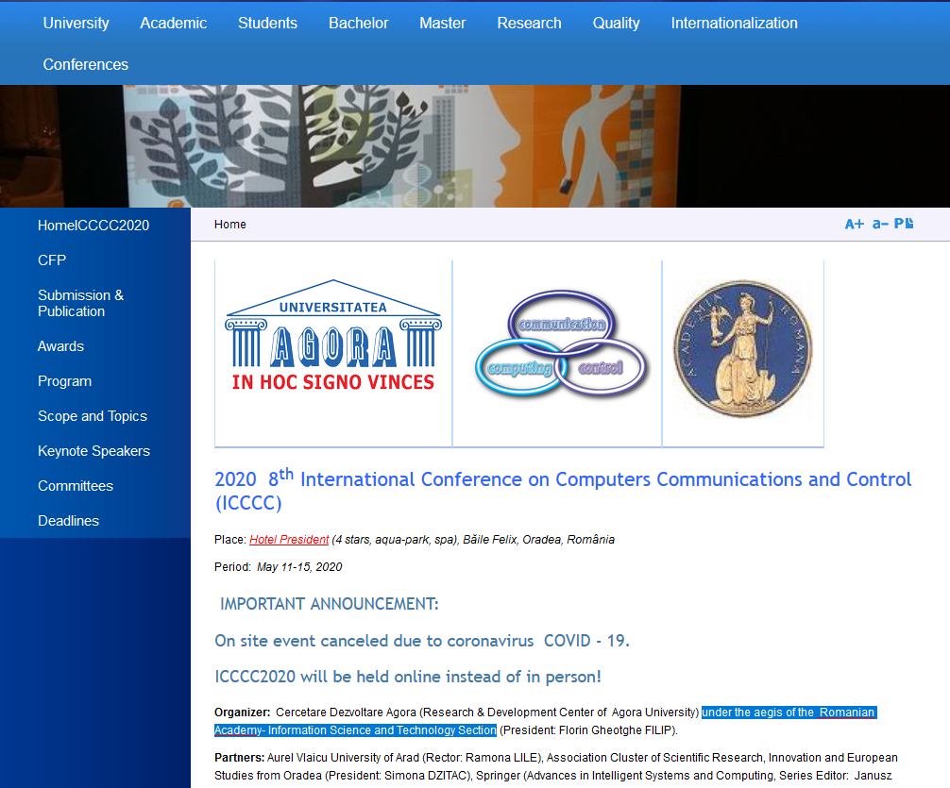Click the Home breadcrumb
Viewport: 950px width, 788px height.
tap(230, 224)
